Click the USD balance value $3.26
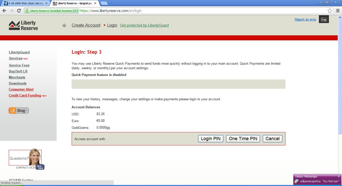The height and width of the screenshot is (186, 342). [101, 114]
